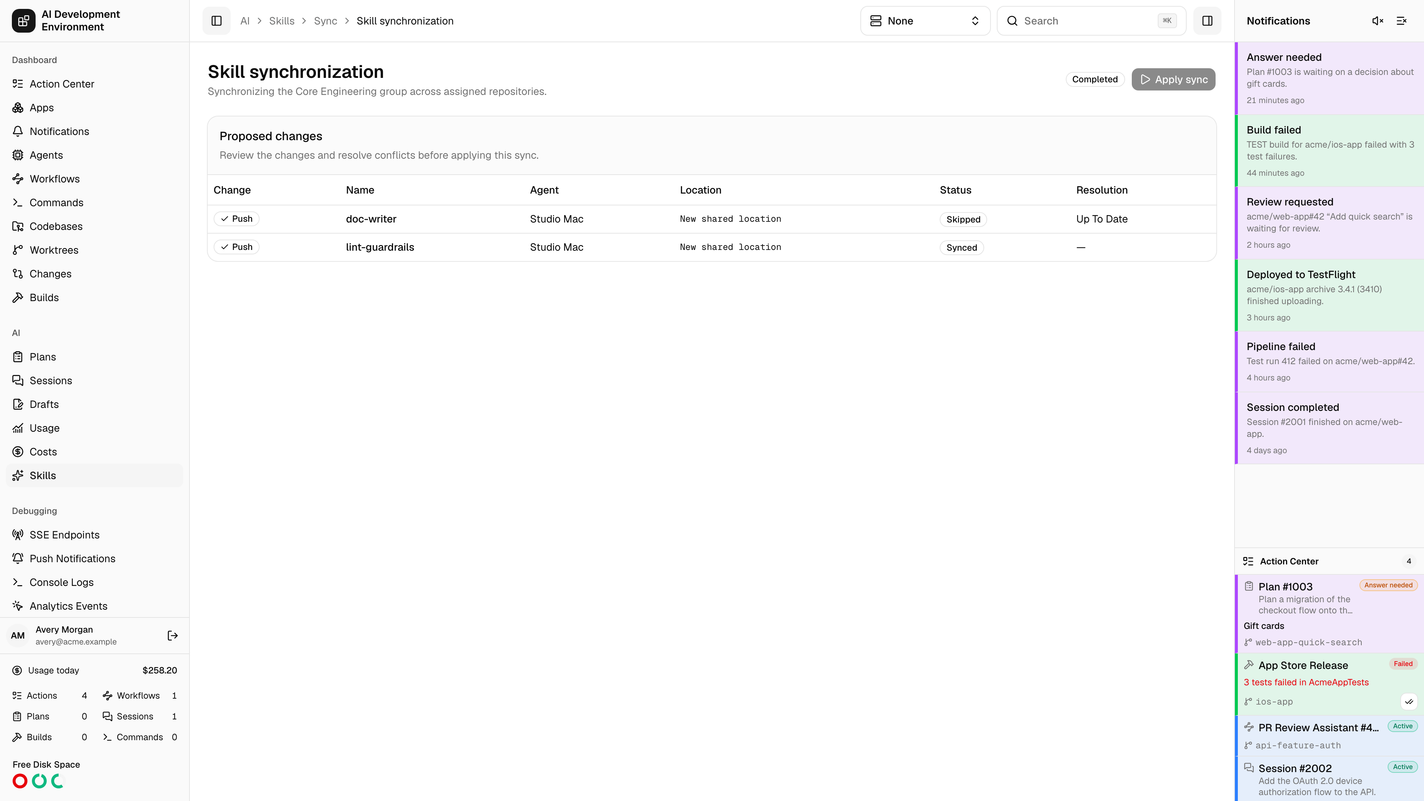Open Worktrees page
The width and height of the screenshot is (1424, 801).
click(x=95, y=250)
